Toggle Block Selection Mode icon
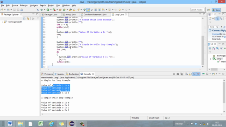This screenshot has height=127, width=226. tap(96, 10)
